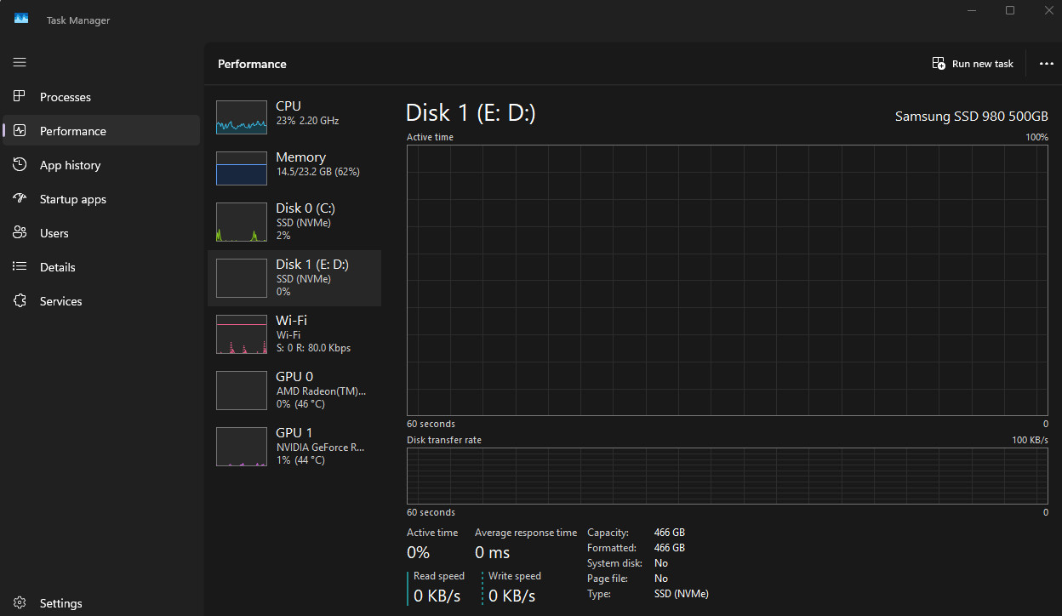Select the Wi-Fi graph thumbnail
The height and width of the screenshot is (616, 1062).
[x=242, y=334]
